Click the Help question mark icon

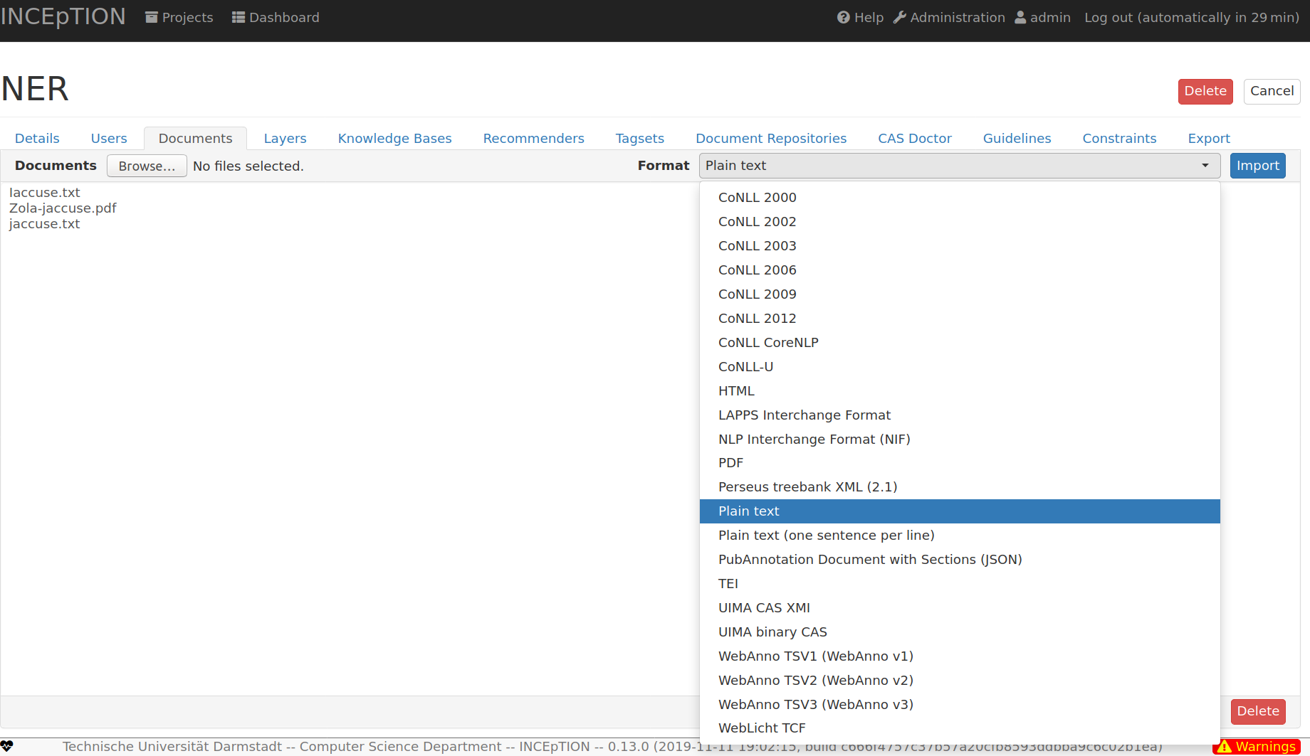click(x=844, y=18)
